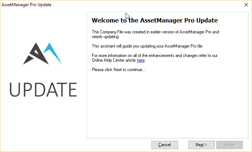Screen dimensions: 252x152
Task: Click the Next button to continue
Action: tap(201, 145)
